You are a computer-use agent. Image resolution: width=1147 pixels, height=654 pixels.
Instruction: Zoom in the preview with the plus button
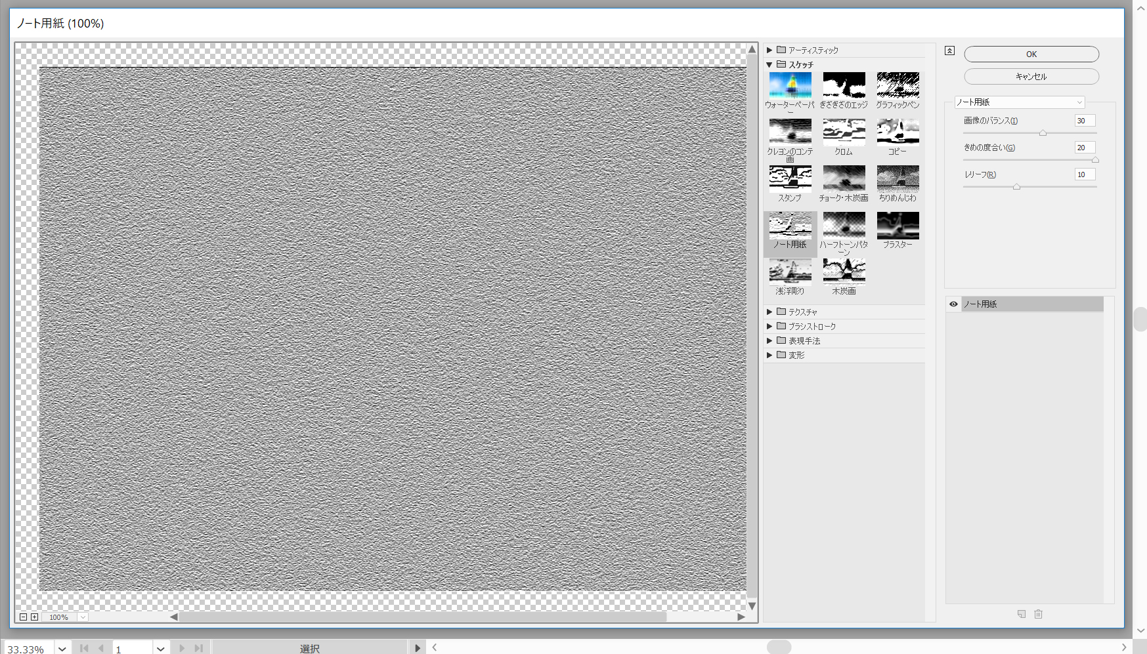click(35, 617)
